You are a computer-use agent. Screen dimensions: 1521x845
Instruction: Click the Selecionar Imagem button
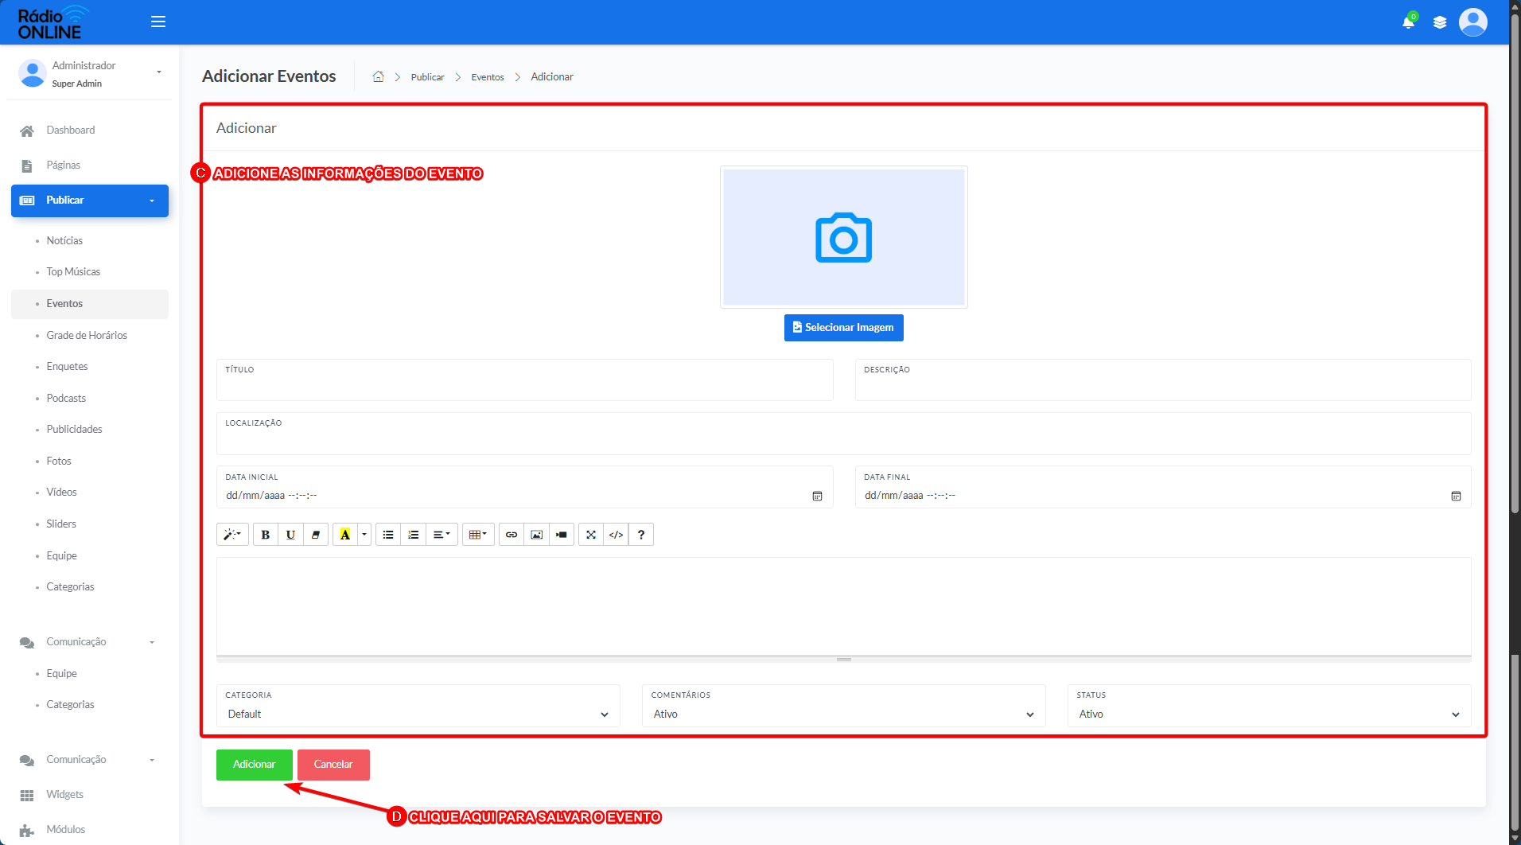tap(844, 328)
